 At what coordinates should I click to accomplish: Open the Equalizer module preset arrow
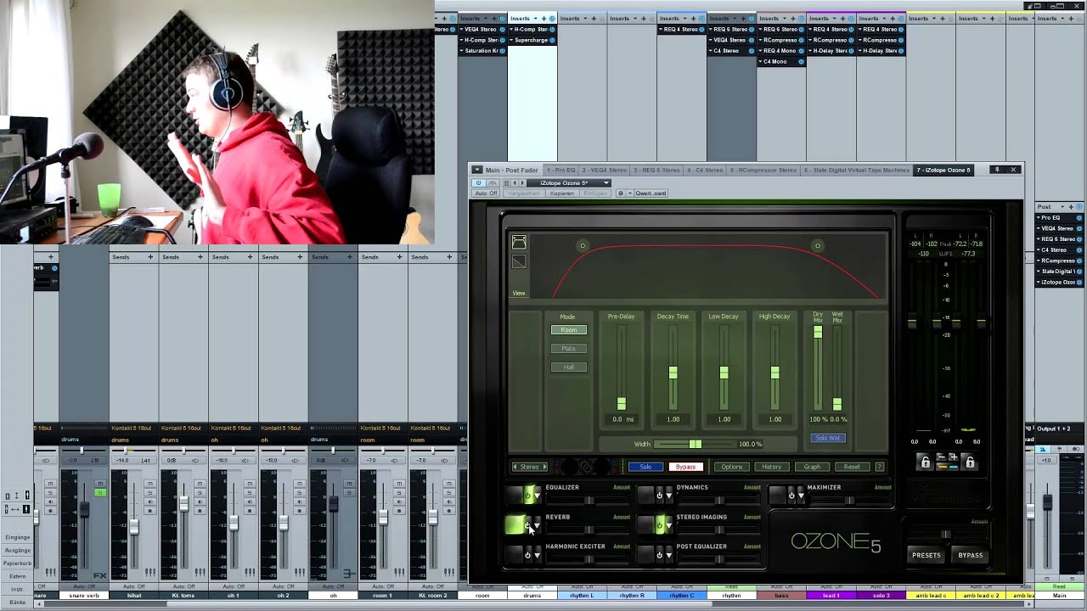tap(538, 496)
